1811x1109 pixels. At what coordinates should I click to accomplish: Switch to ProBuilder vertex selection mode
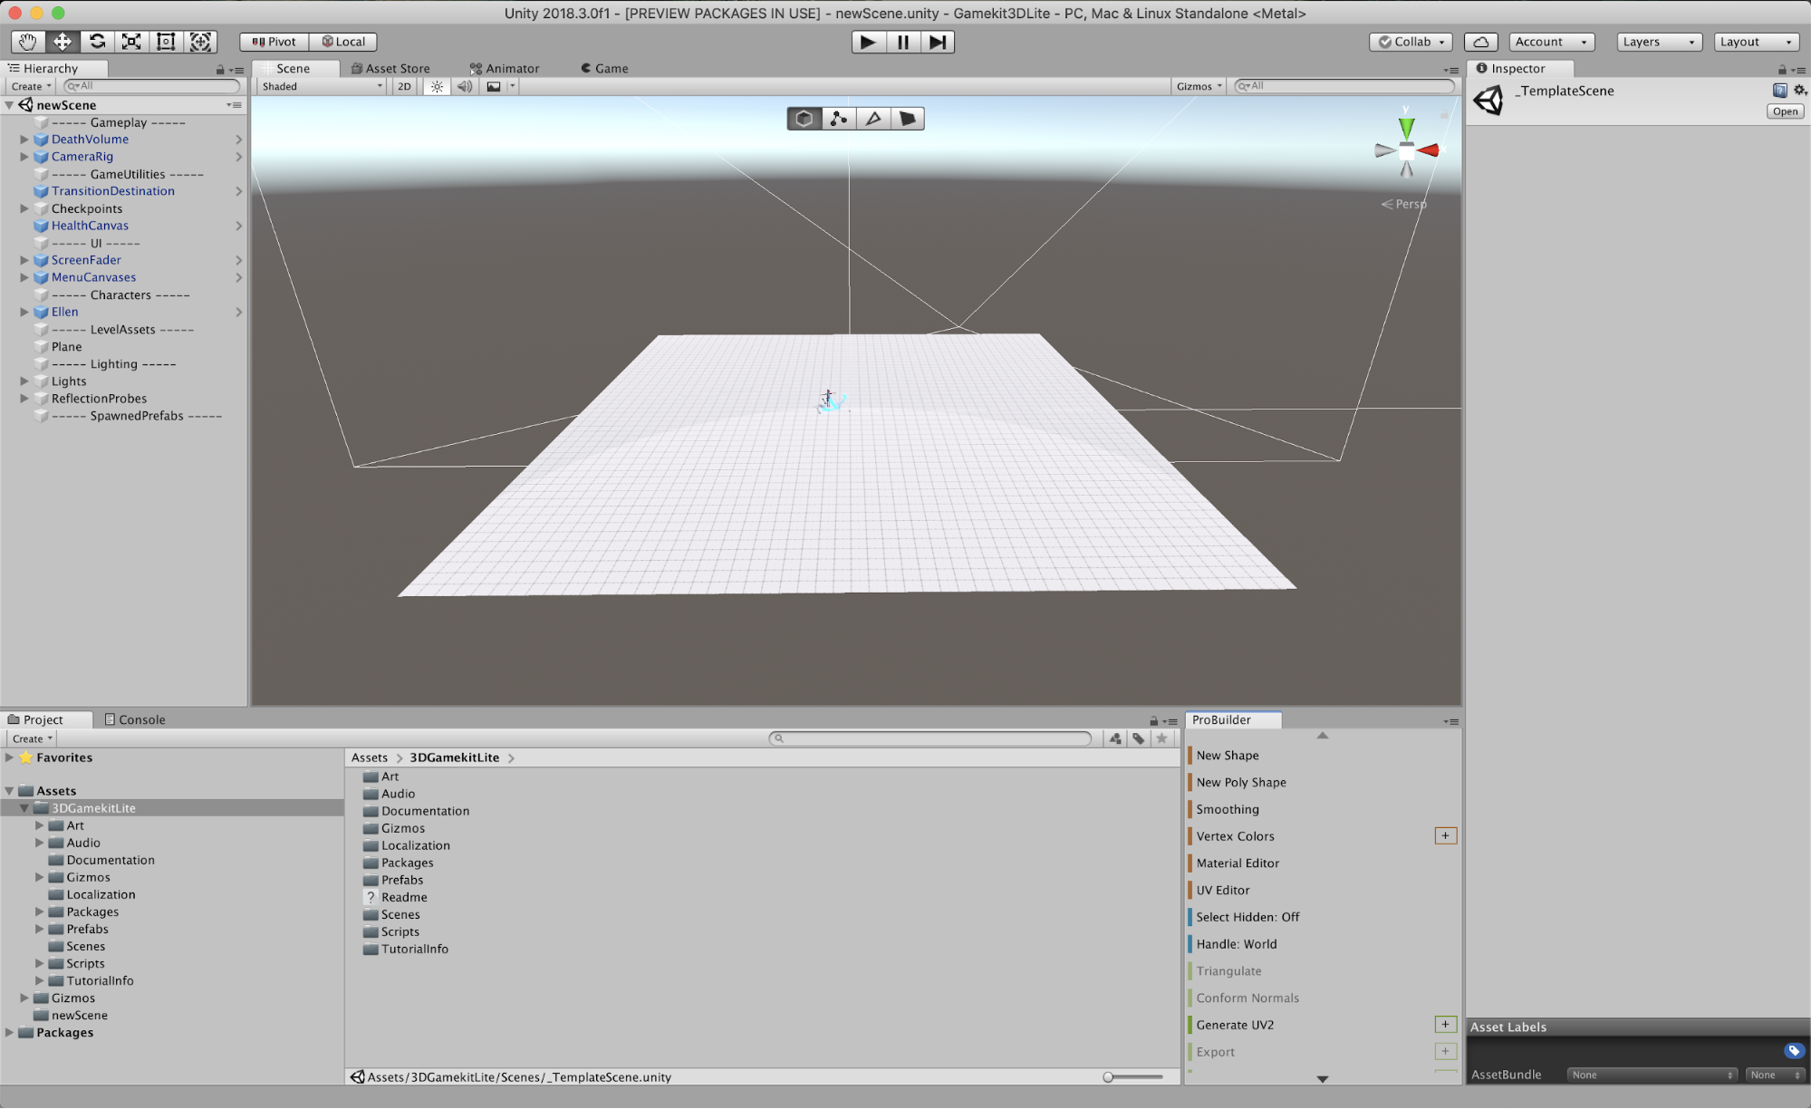(839, 119)
